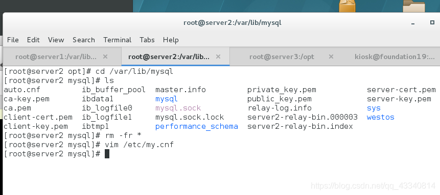The image size is (440, 195).
Task: Click the ib_logfile1 file name
Action: [107, 117]
